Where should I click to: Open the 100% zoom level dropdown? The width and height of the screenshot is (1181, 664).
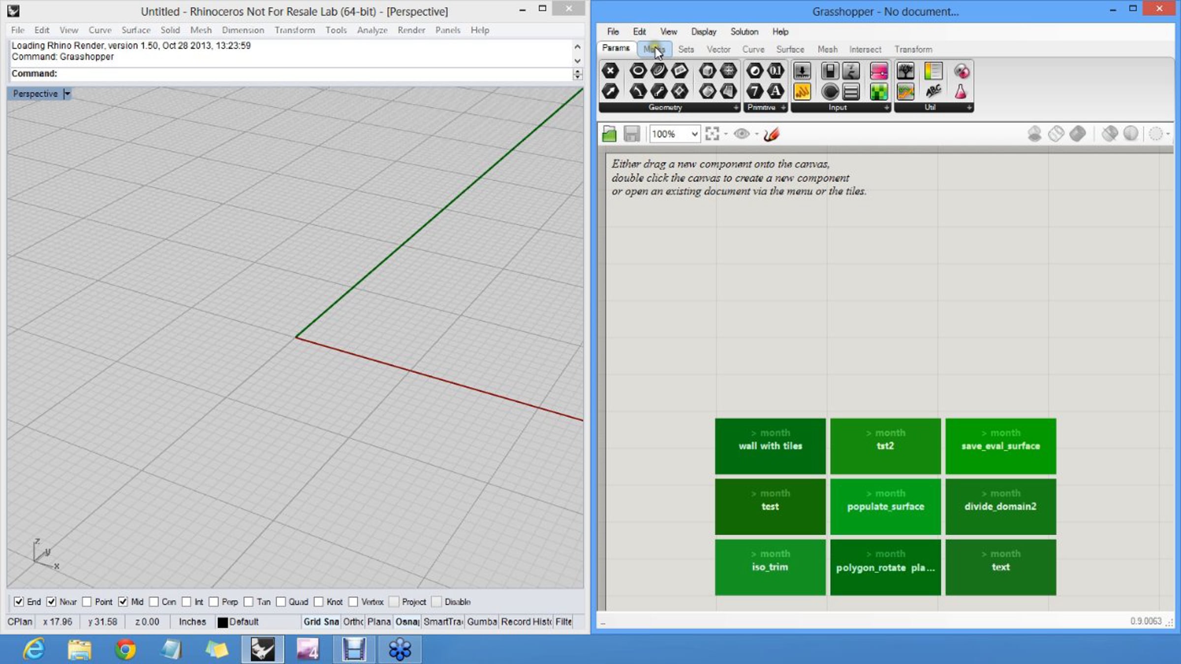[x=694, y=134]
